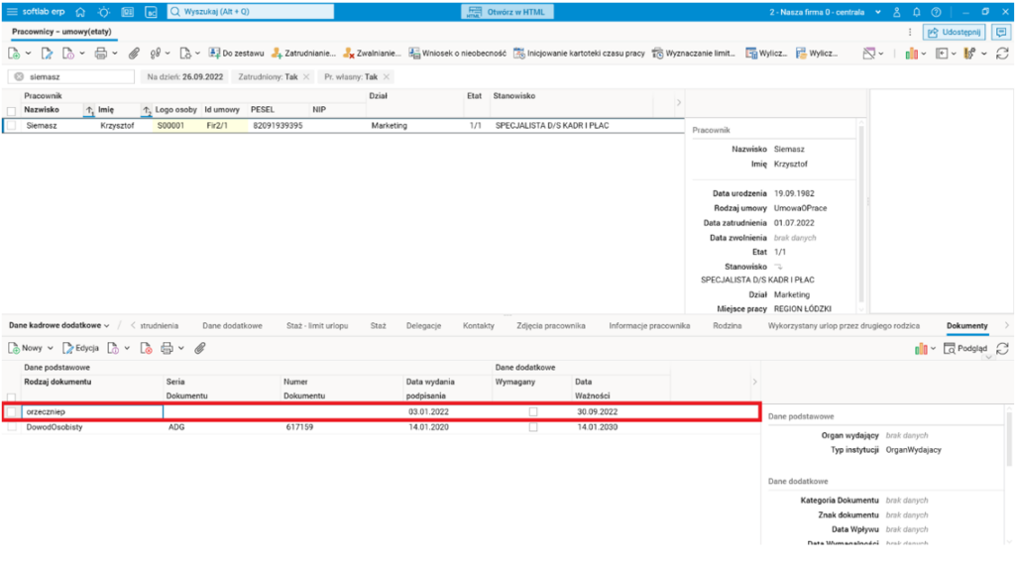Tick the Wymagany checkbox for orzeczniep
Viewport: 1015px width, 567px height.
tap(533, 411)
